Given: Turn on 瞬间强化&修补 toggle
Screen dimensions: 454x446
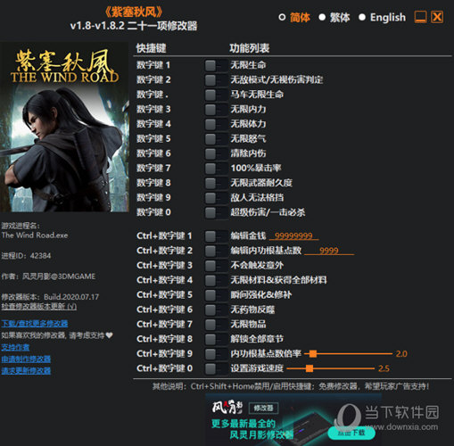Looking at the screenshot, I should click(216, 295).
